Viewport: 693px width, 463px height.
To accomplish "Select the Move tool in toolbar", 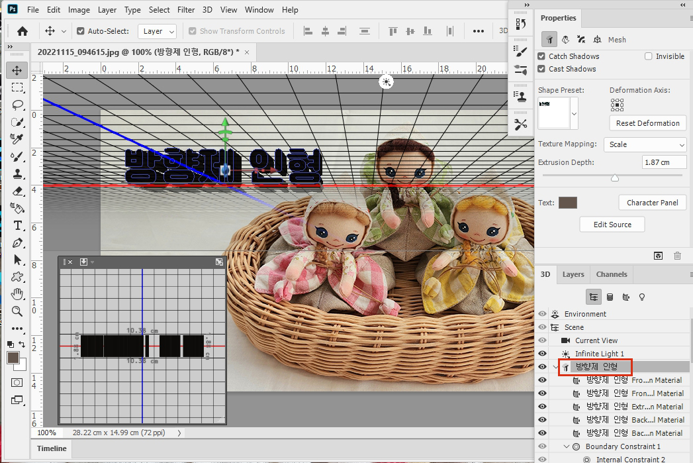I will (17, 70).
